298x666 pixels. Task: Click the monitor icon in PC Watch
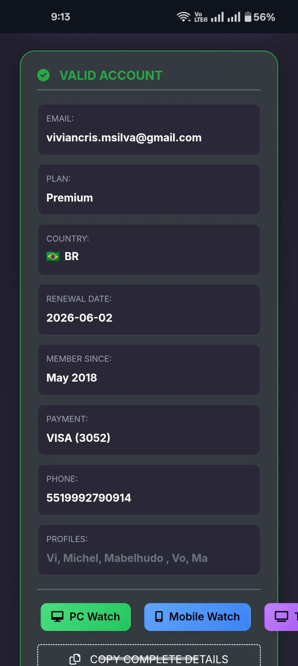pos(57,616)
